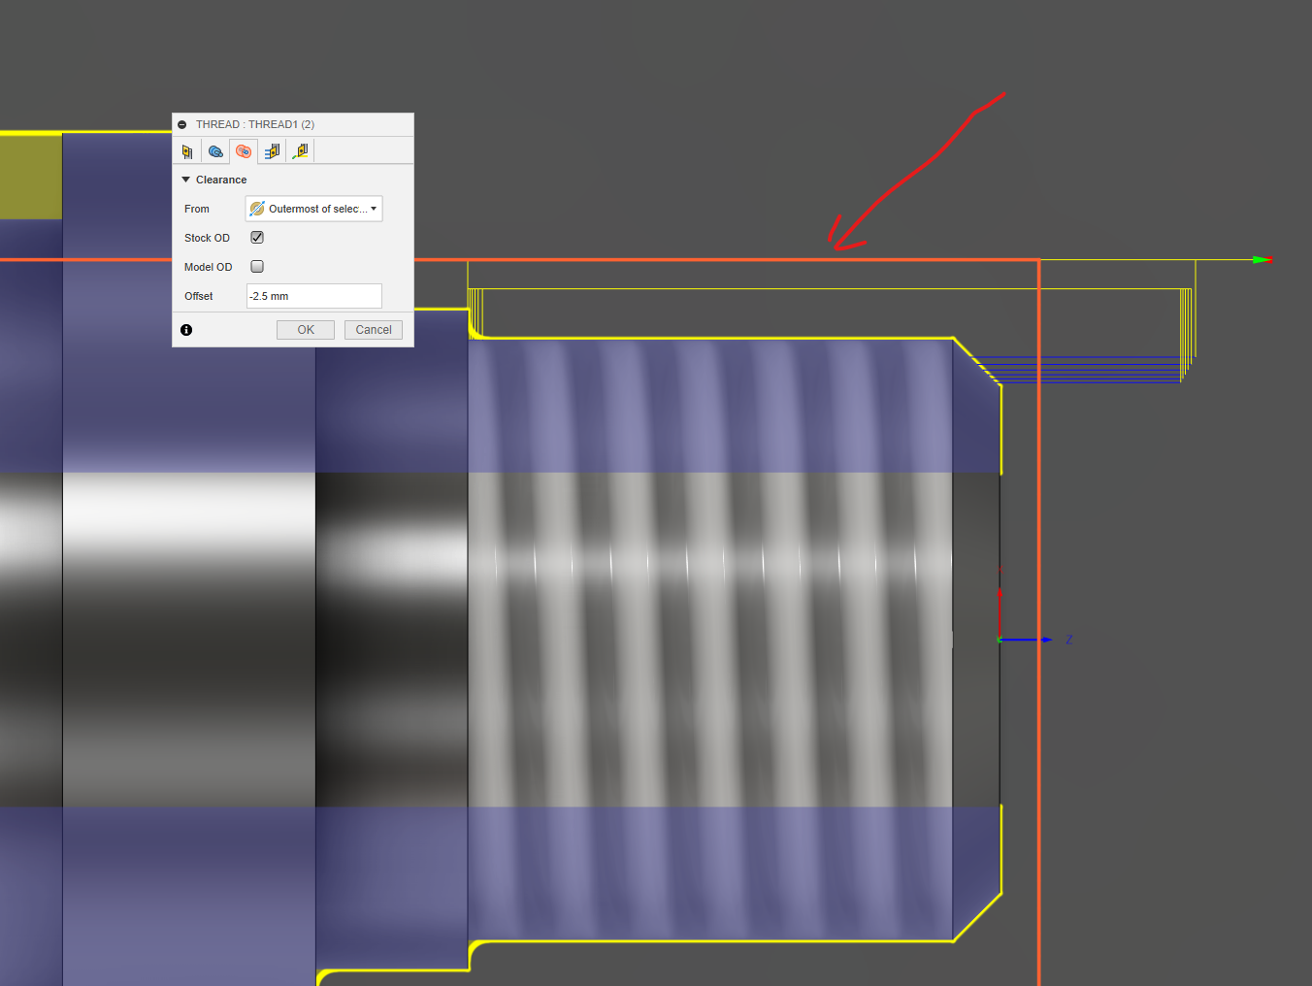
Task: Confirm settings with the OK button
Action: 305,329
